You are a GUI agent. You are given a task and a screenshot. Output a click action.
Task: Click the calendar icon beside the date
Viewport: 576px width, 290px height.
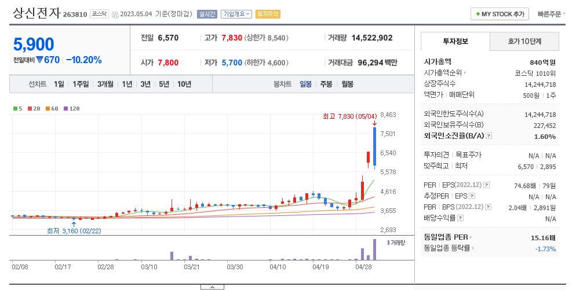(x=115, y=14)
